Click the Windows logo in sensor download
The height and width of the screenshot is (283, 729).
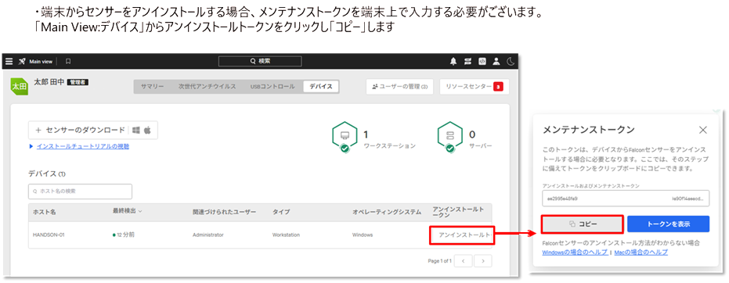[136, 131]
